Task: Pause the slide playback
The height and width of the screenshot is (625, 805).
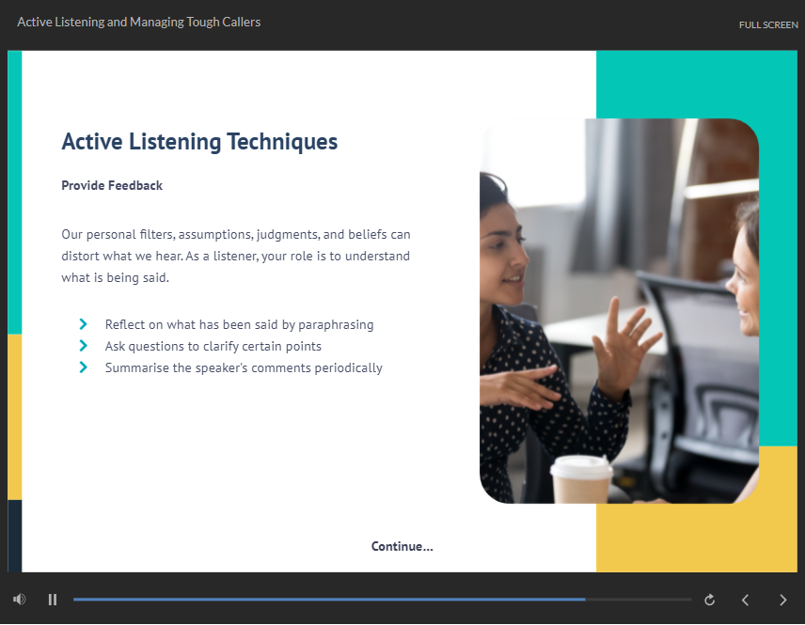Action: click(53, 600)
